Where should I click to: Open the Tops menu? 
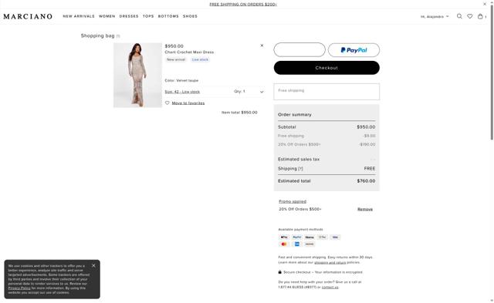click(148, 16)
